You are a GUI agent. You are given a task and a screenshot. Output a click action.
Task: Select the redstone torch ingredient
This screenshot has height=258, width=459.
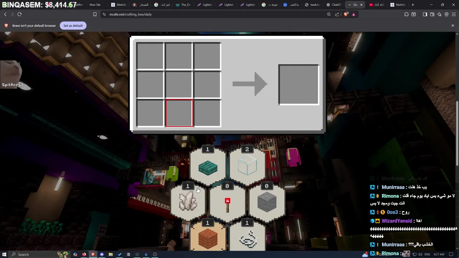[x=227, y=203]
